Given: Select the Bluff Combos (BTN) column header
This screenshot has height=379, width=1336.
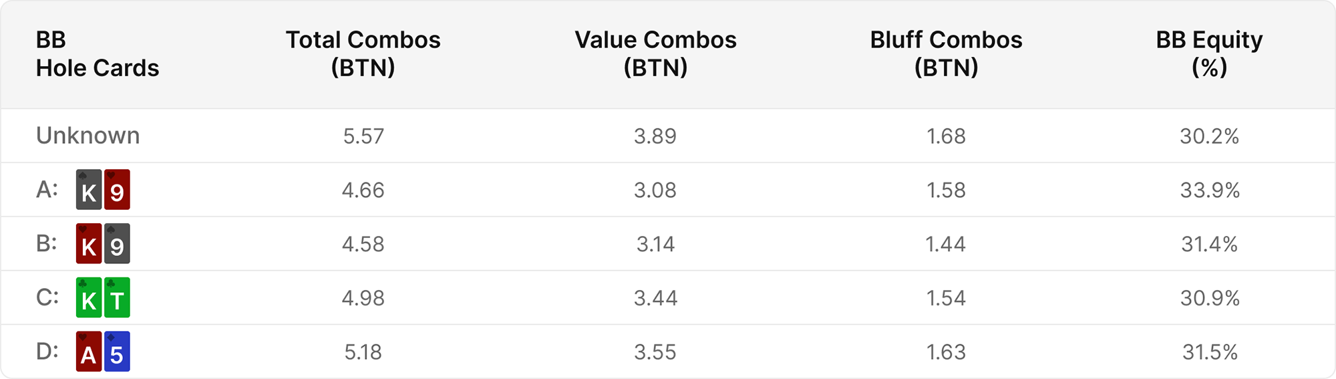Looking at the screenshot, I should pos(946,53).
